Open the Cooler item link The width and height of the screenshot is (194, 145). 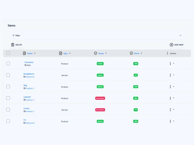point(26,108)
